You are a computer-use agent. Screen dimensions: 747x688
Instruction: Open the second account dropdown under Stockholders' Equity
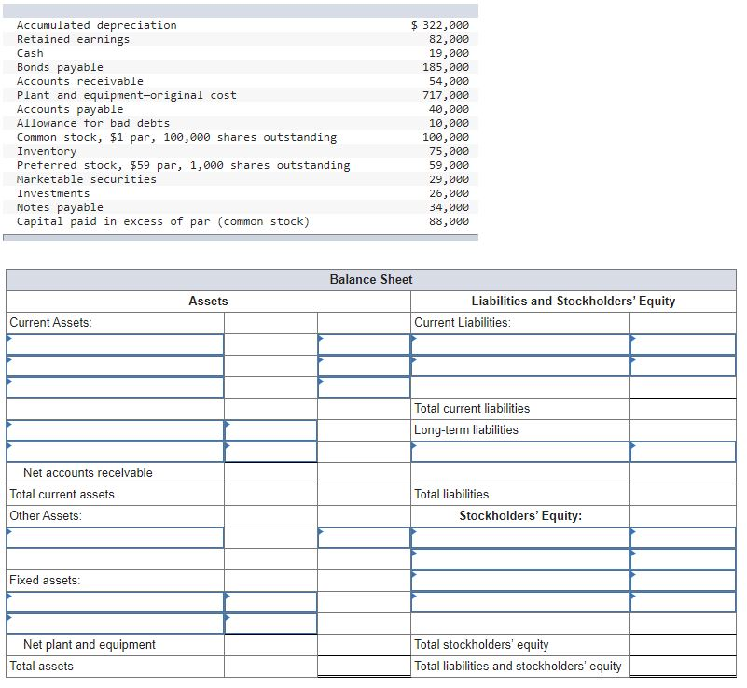pyautogui.click(x=520, y=559)
